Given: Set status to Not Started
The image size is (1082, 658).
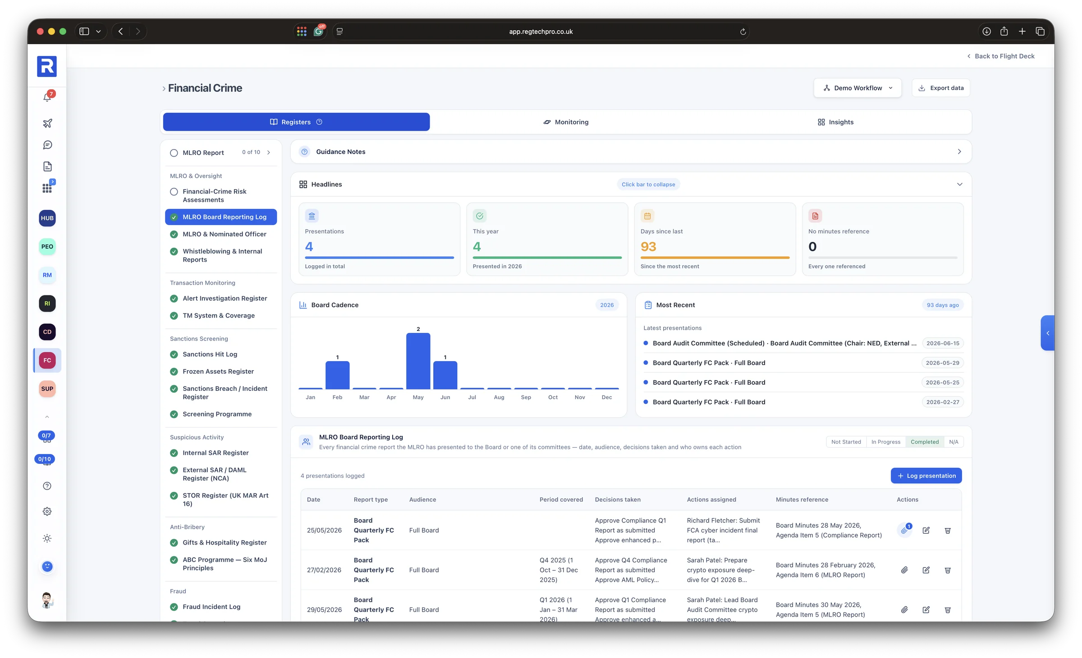Looking at the screenshot, I should [846, 442].
